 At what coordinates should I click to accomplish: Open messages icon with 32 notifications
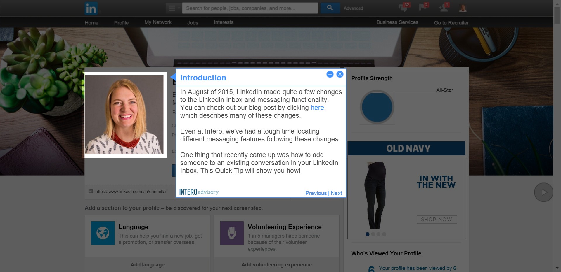404,7
